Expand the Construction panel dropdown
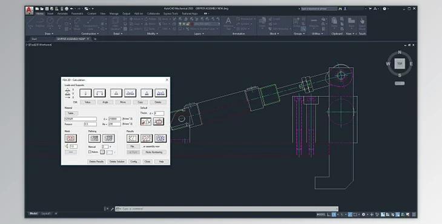The width and height of the screenshot is (442, 224). 90,33
